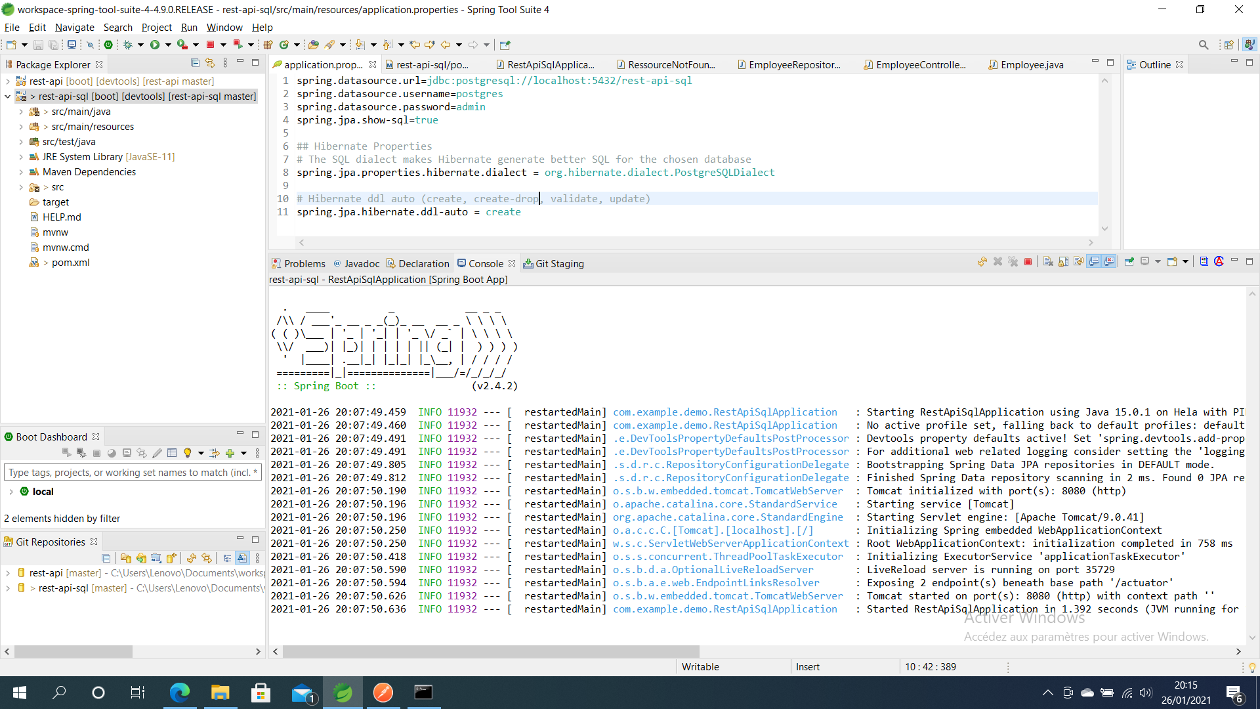The image size is (1260, 709).
Task: Click the Console Terminate red stop icon
Action: 1028,262
